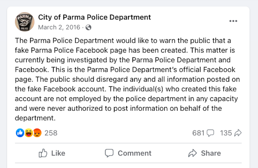Click the arrow icon beside 135
This screenshot has height=168, width=258.
(x=238, y=133)
